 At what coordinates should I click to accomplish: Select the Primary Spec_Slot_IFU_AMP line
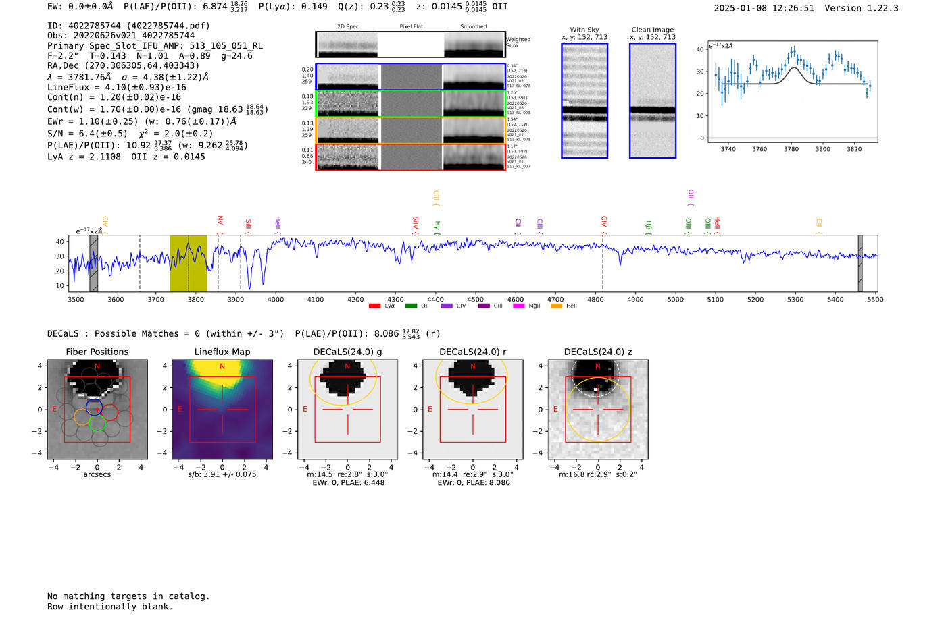click(155, 46)
